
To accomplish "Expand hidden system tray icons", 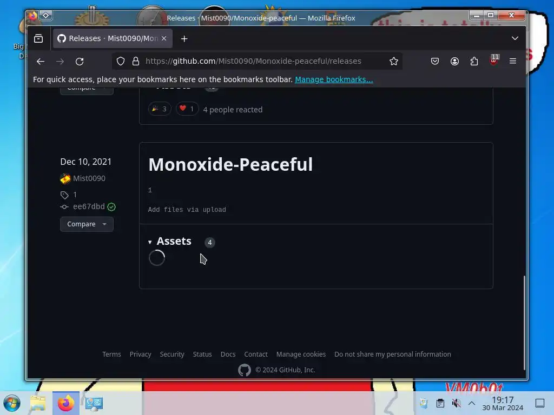I will 472,403.
